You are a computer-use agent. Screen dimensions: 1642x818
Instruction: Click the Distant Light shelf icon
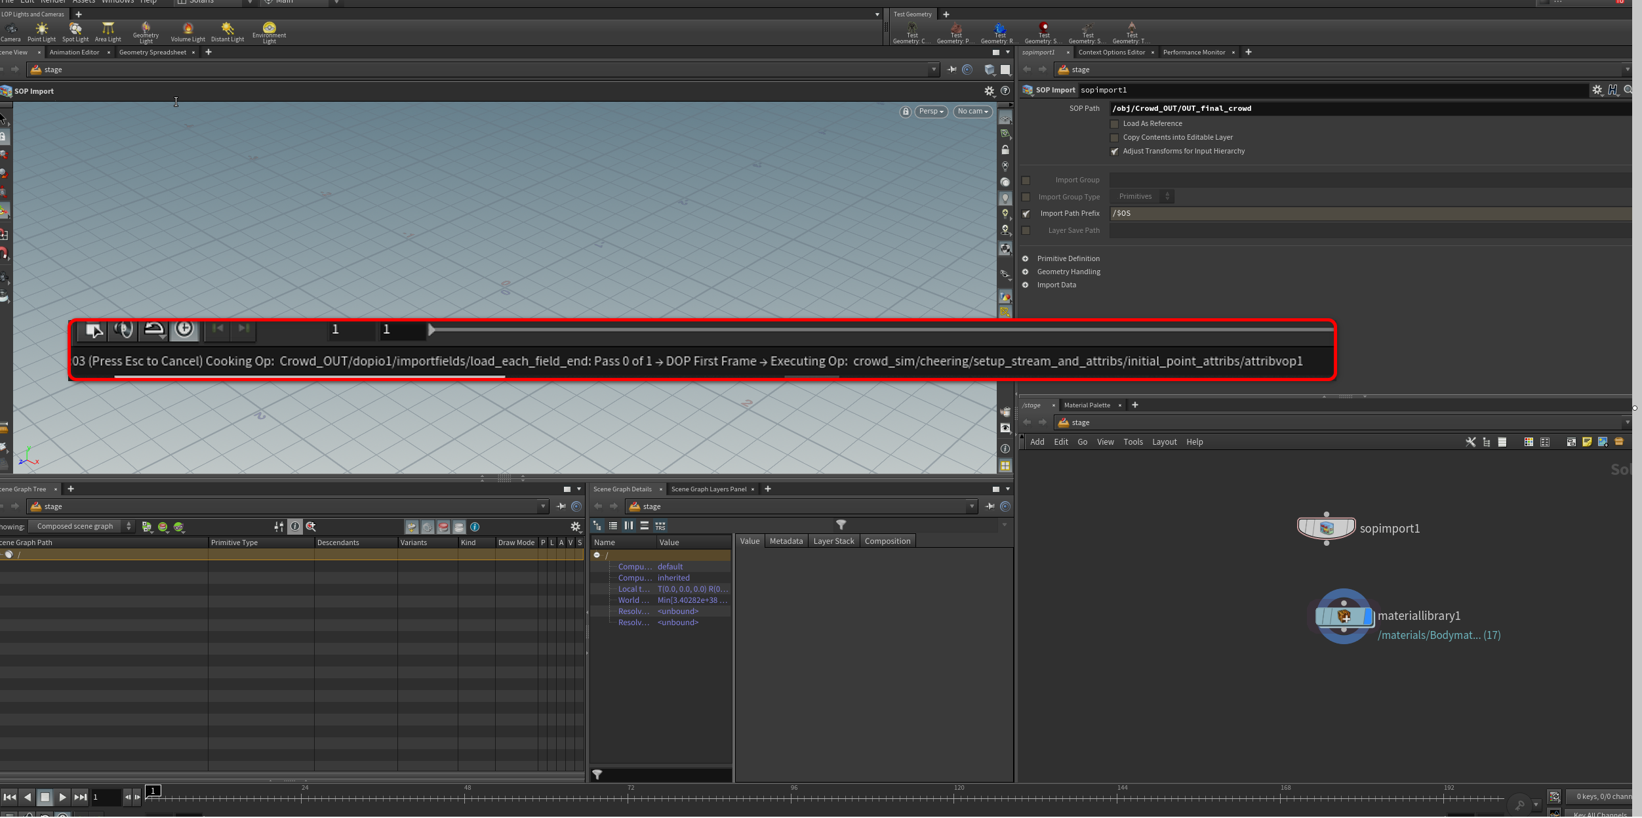(x=227, y=31)
